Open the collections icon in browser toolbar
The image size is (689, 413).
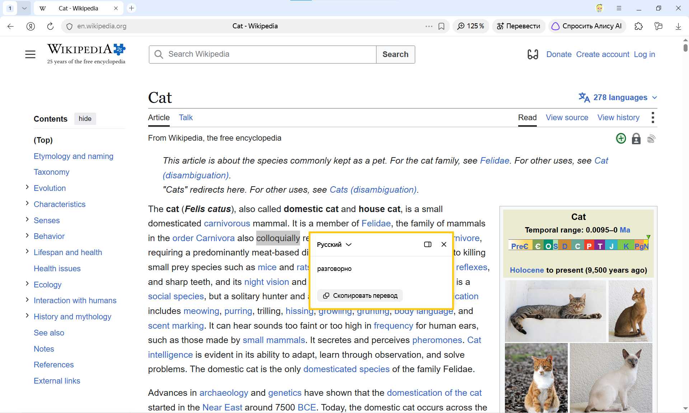[658, 26]
